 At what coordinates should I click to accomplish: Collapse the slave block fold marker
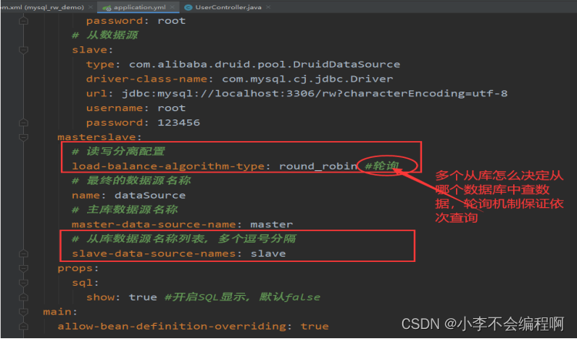pos(25,49)
